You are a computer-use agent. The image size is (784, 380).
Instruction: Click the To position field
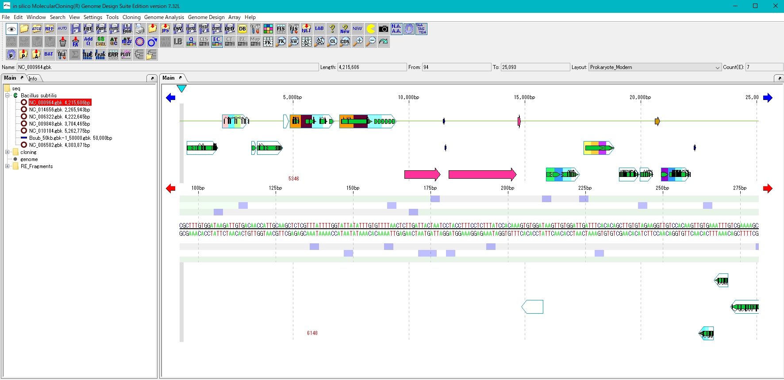coord(535,67)
